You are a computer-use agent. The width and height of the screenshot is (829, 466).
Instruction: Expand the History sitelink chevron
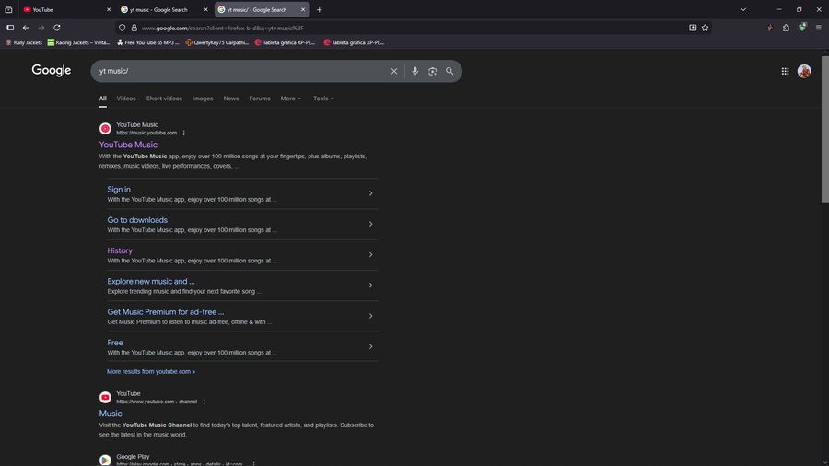[370, 255]
